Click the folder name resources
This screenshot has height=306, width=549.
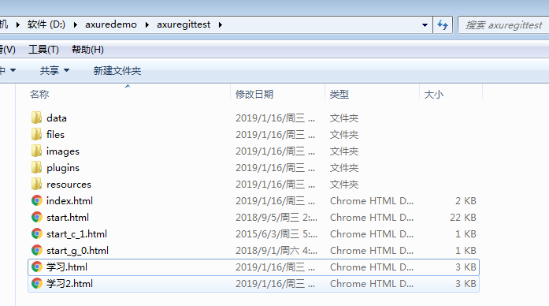tap(69, 185)
